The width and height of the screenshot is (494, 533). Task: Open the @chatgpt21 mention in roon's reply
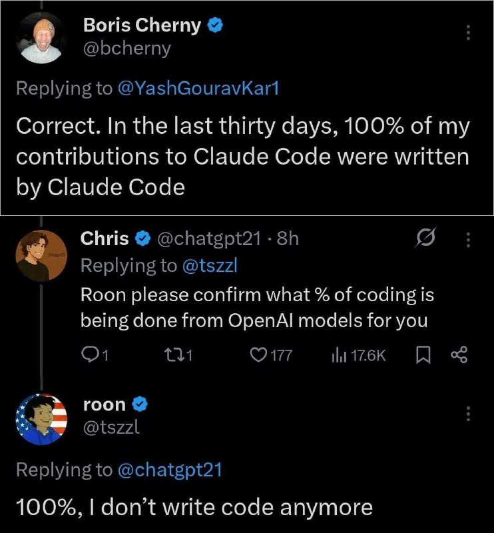click(170, 470)
